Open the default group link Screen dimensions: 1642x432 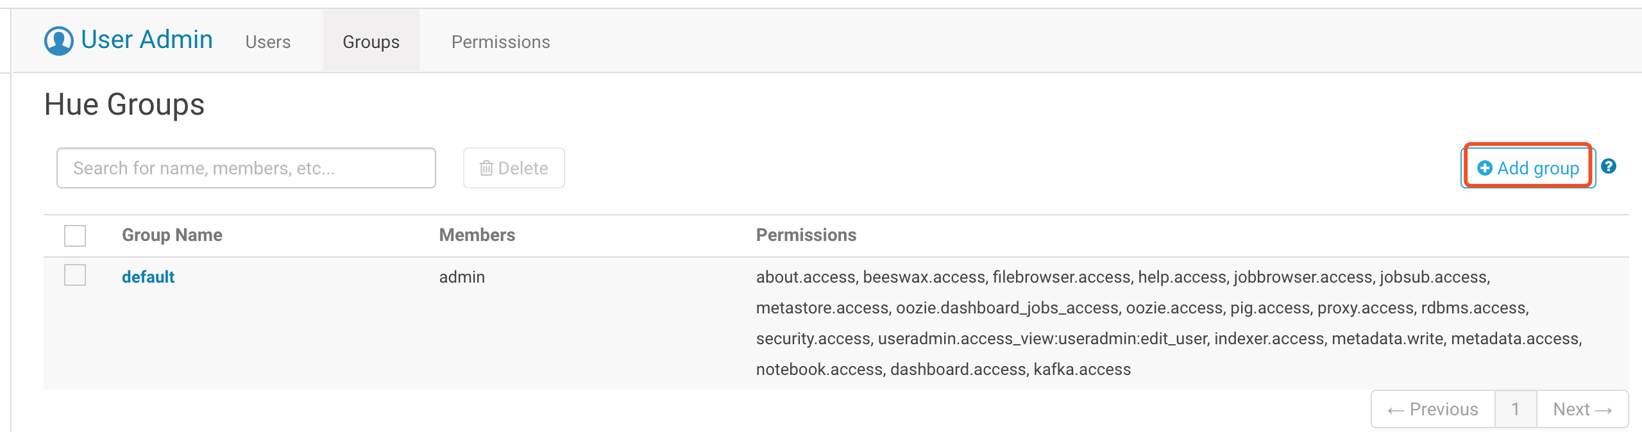[148, 277]
